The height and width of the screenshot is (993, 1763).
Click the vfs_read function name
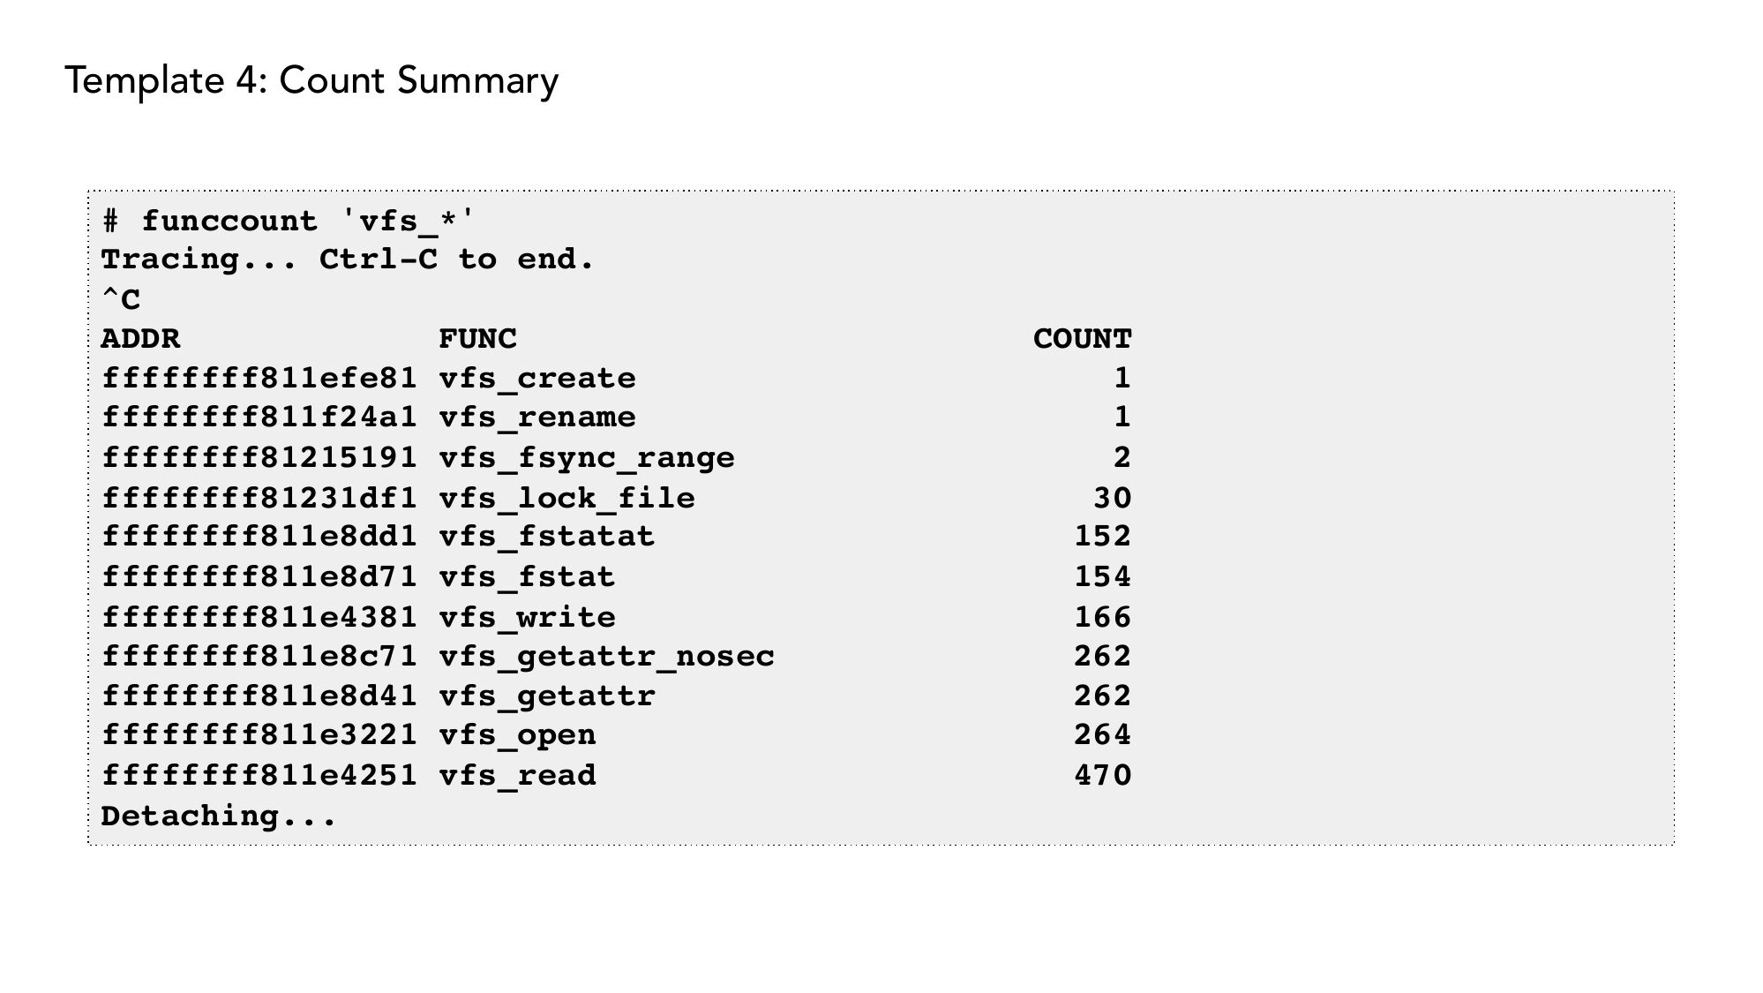(517, 776)
